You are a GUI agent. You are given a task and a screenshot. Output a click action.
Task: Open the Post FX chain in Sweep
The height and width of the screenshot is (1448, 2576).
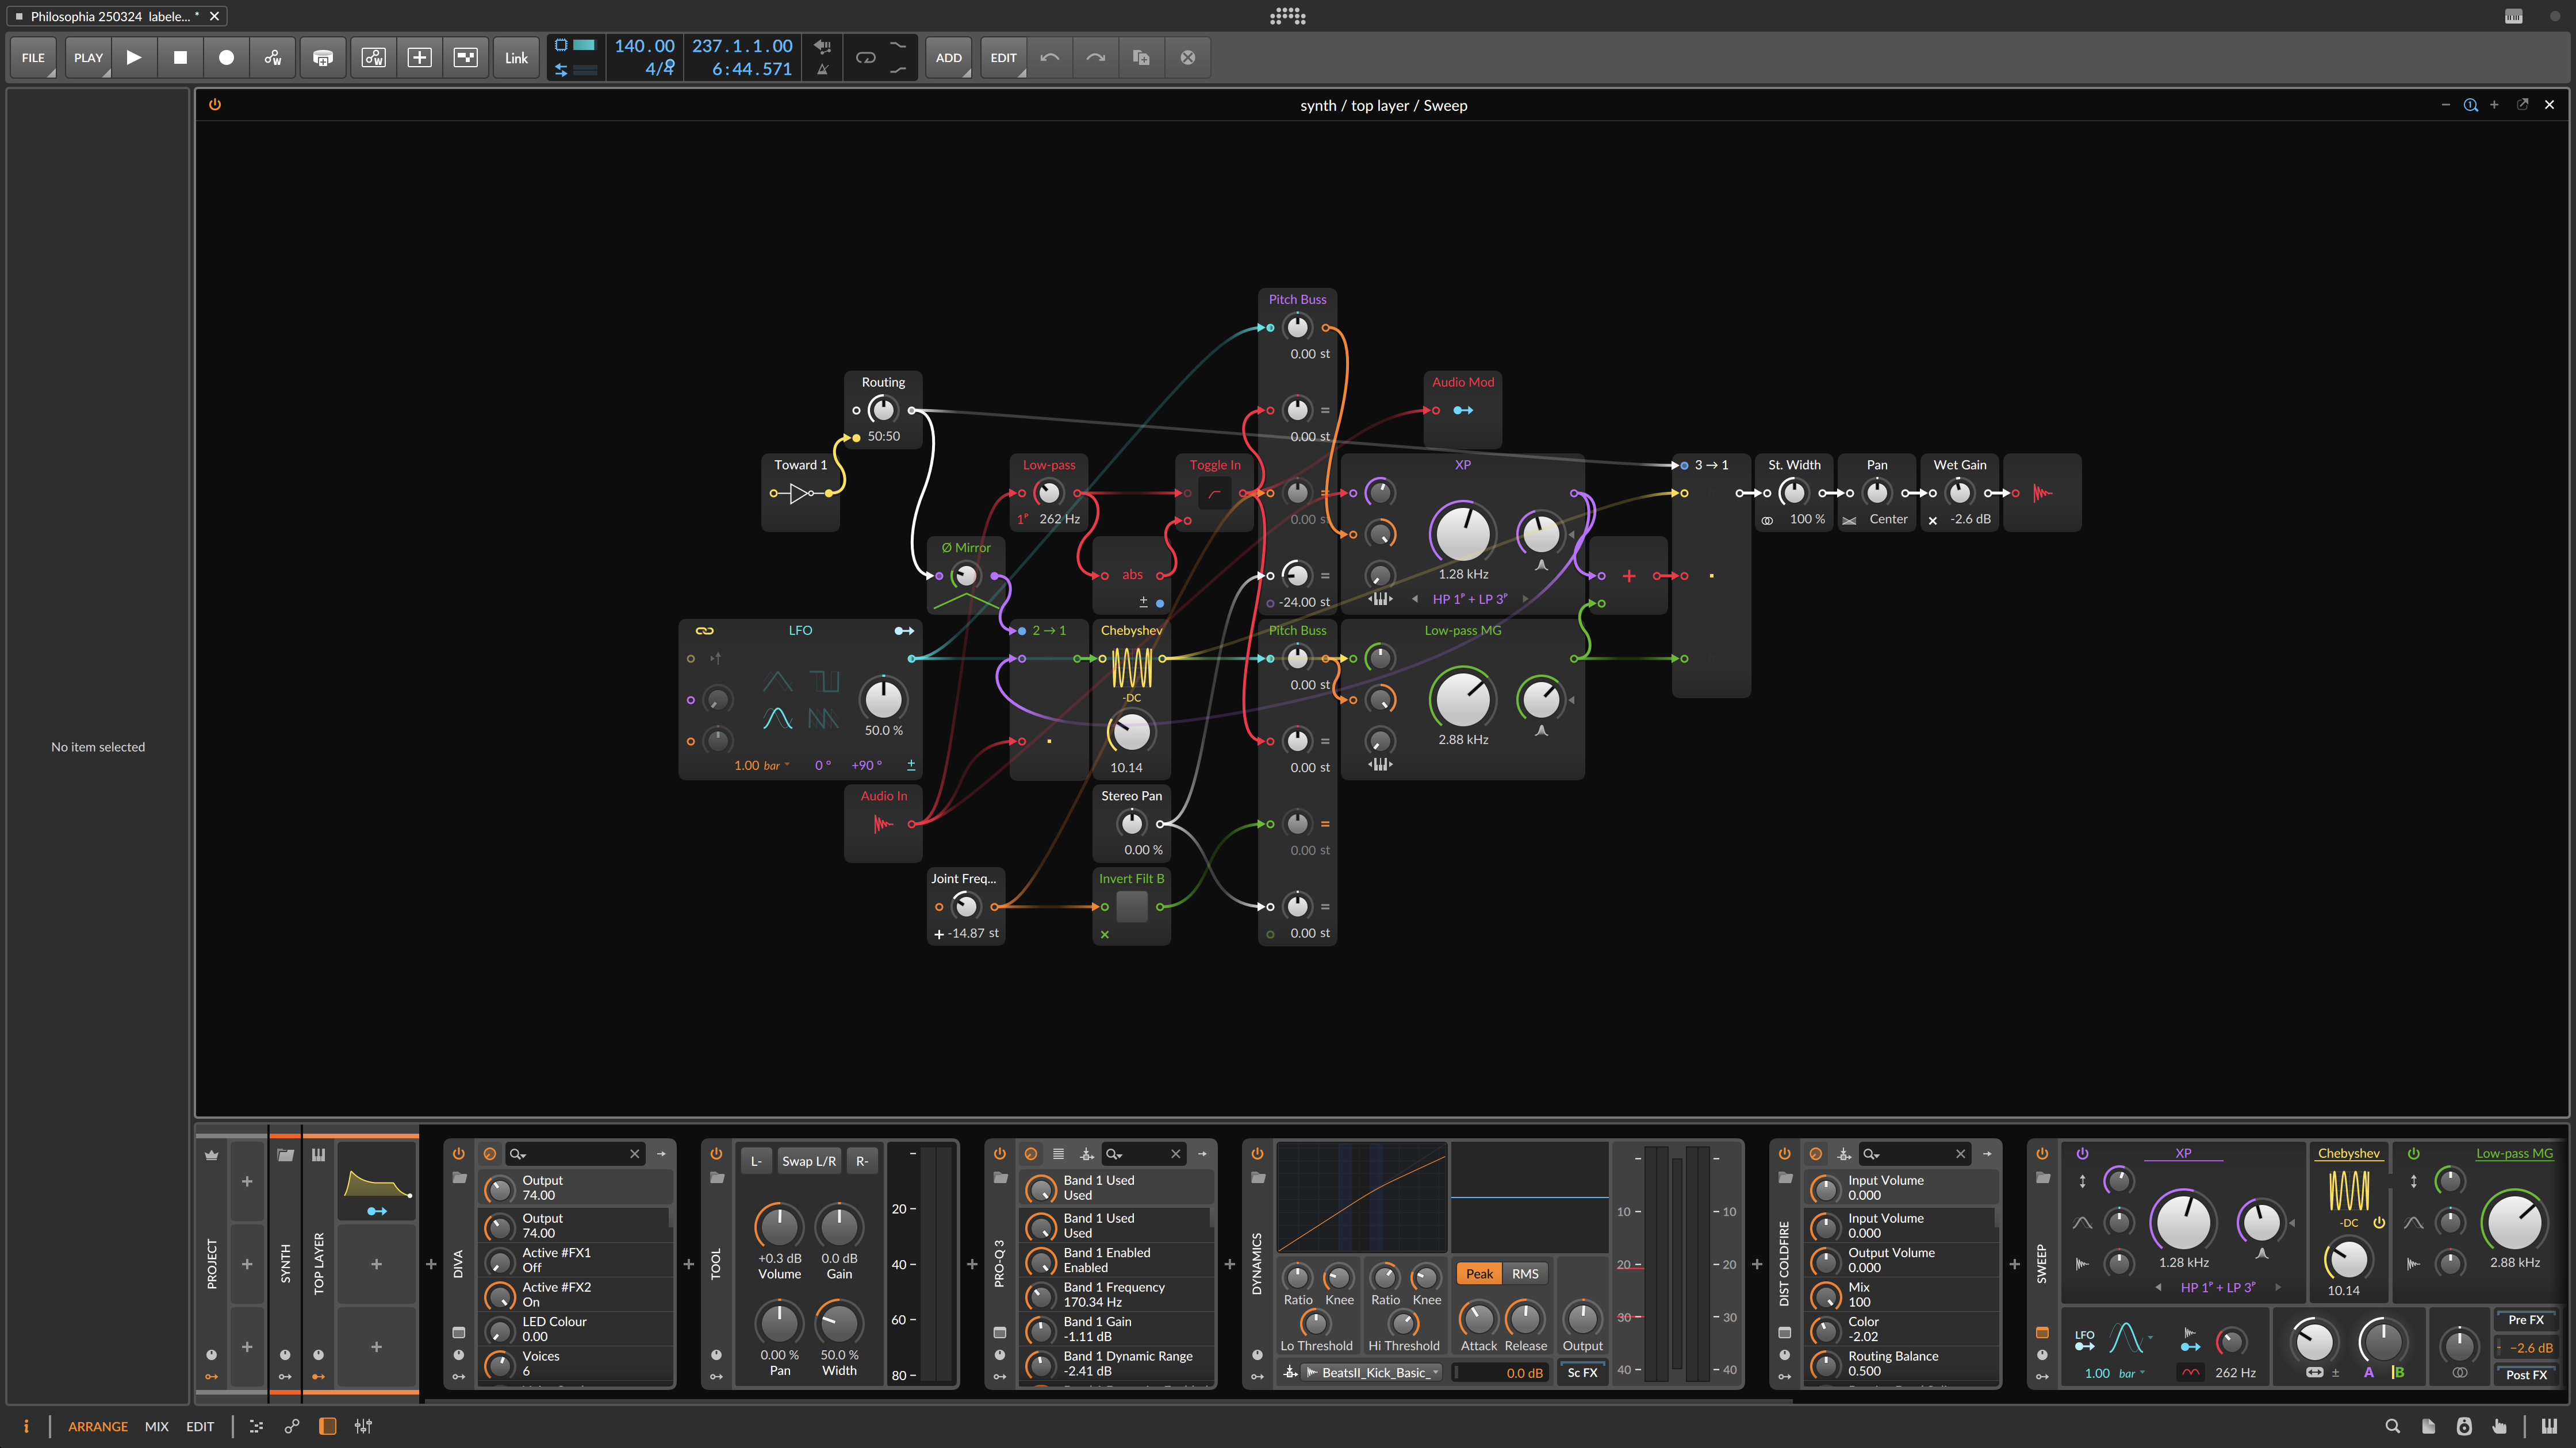click(2526, 1375)
